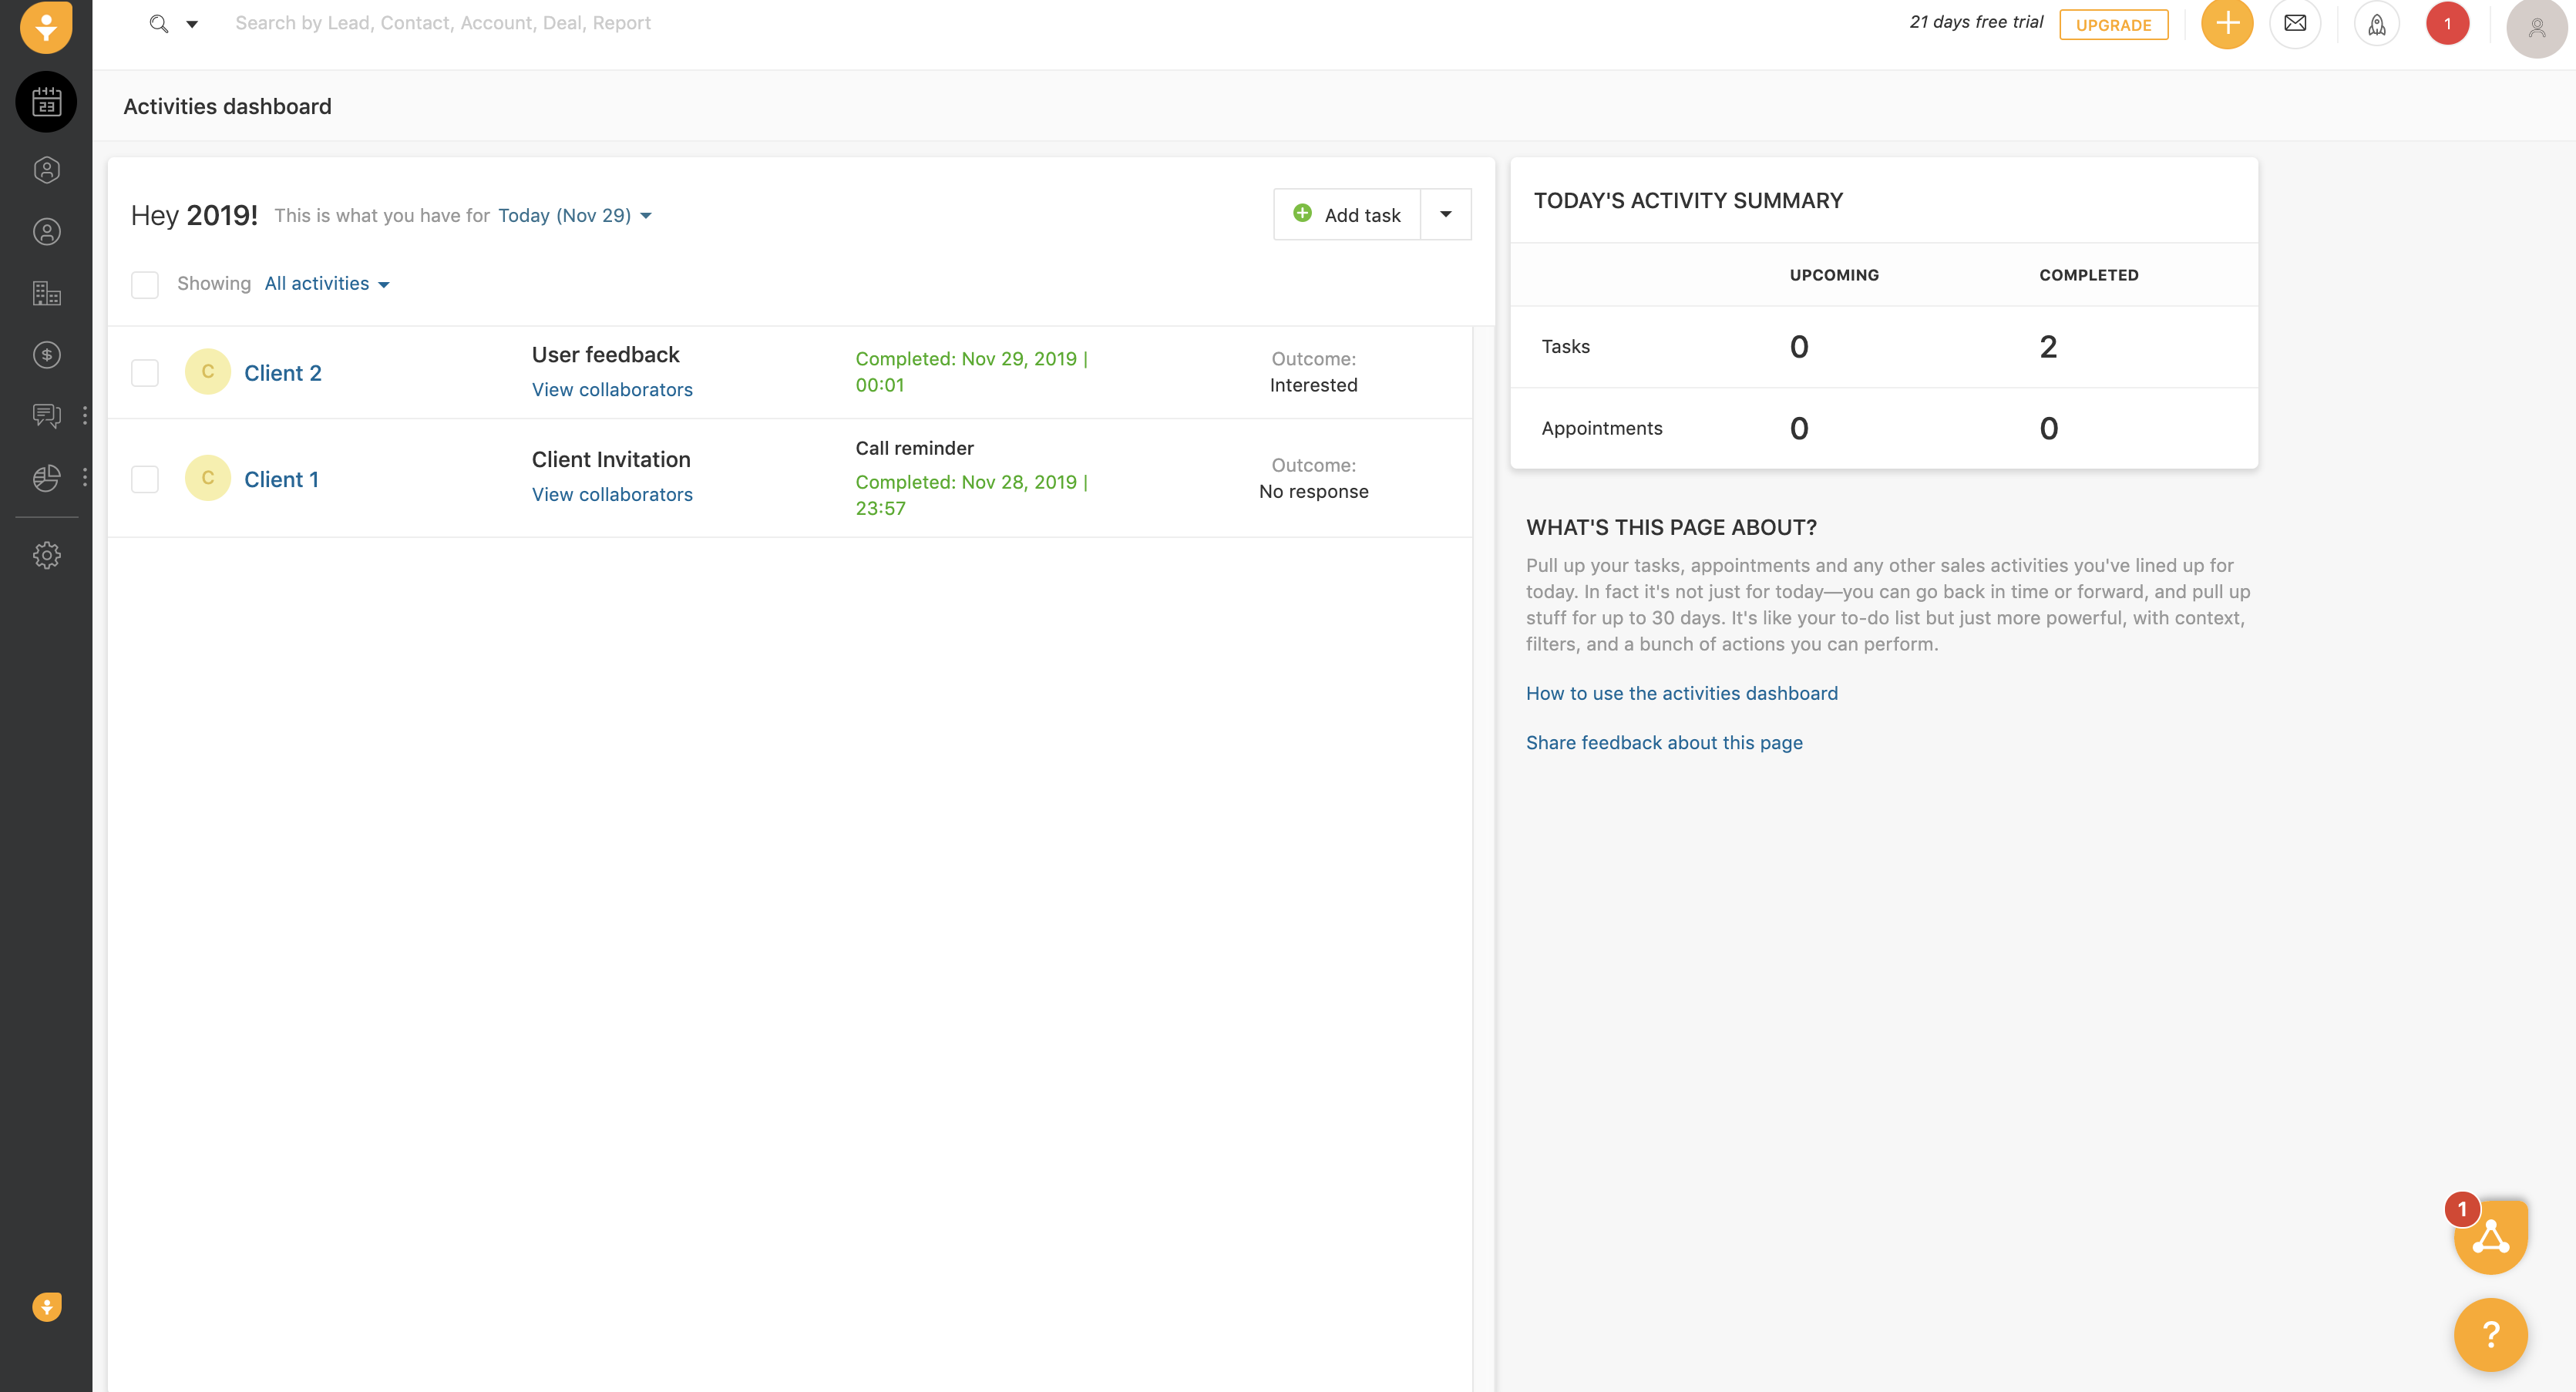The image size is (2576, 1392).
Task: Open the All activities filter dropdown
Action: [326, 283]
